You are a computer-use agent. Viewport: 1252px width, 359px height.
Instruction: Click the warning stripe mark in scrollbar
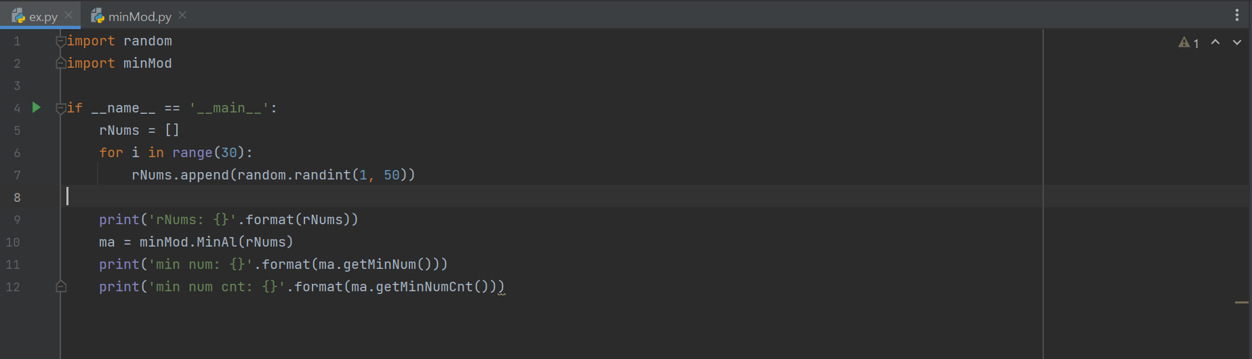(x=1242, y=302)
